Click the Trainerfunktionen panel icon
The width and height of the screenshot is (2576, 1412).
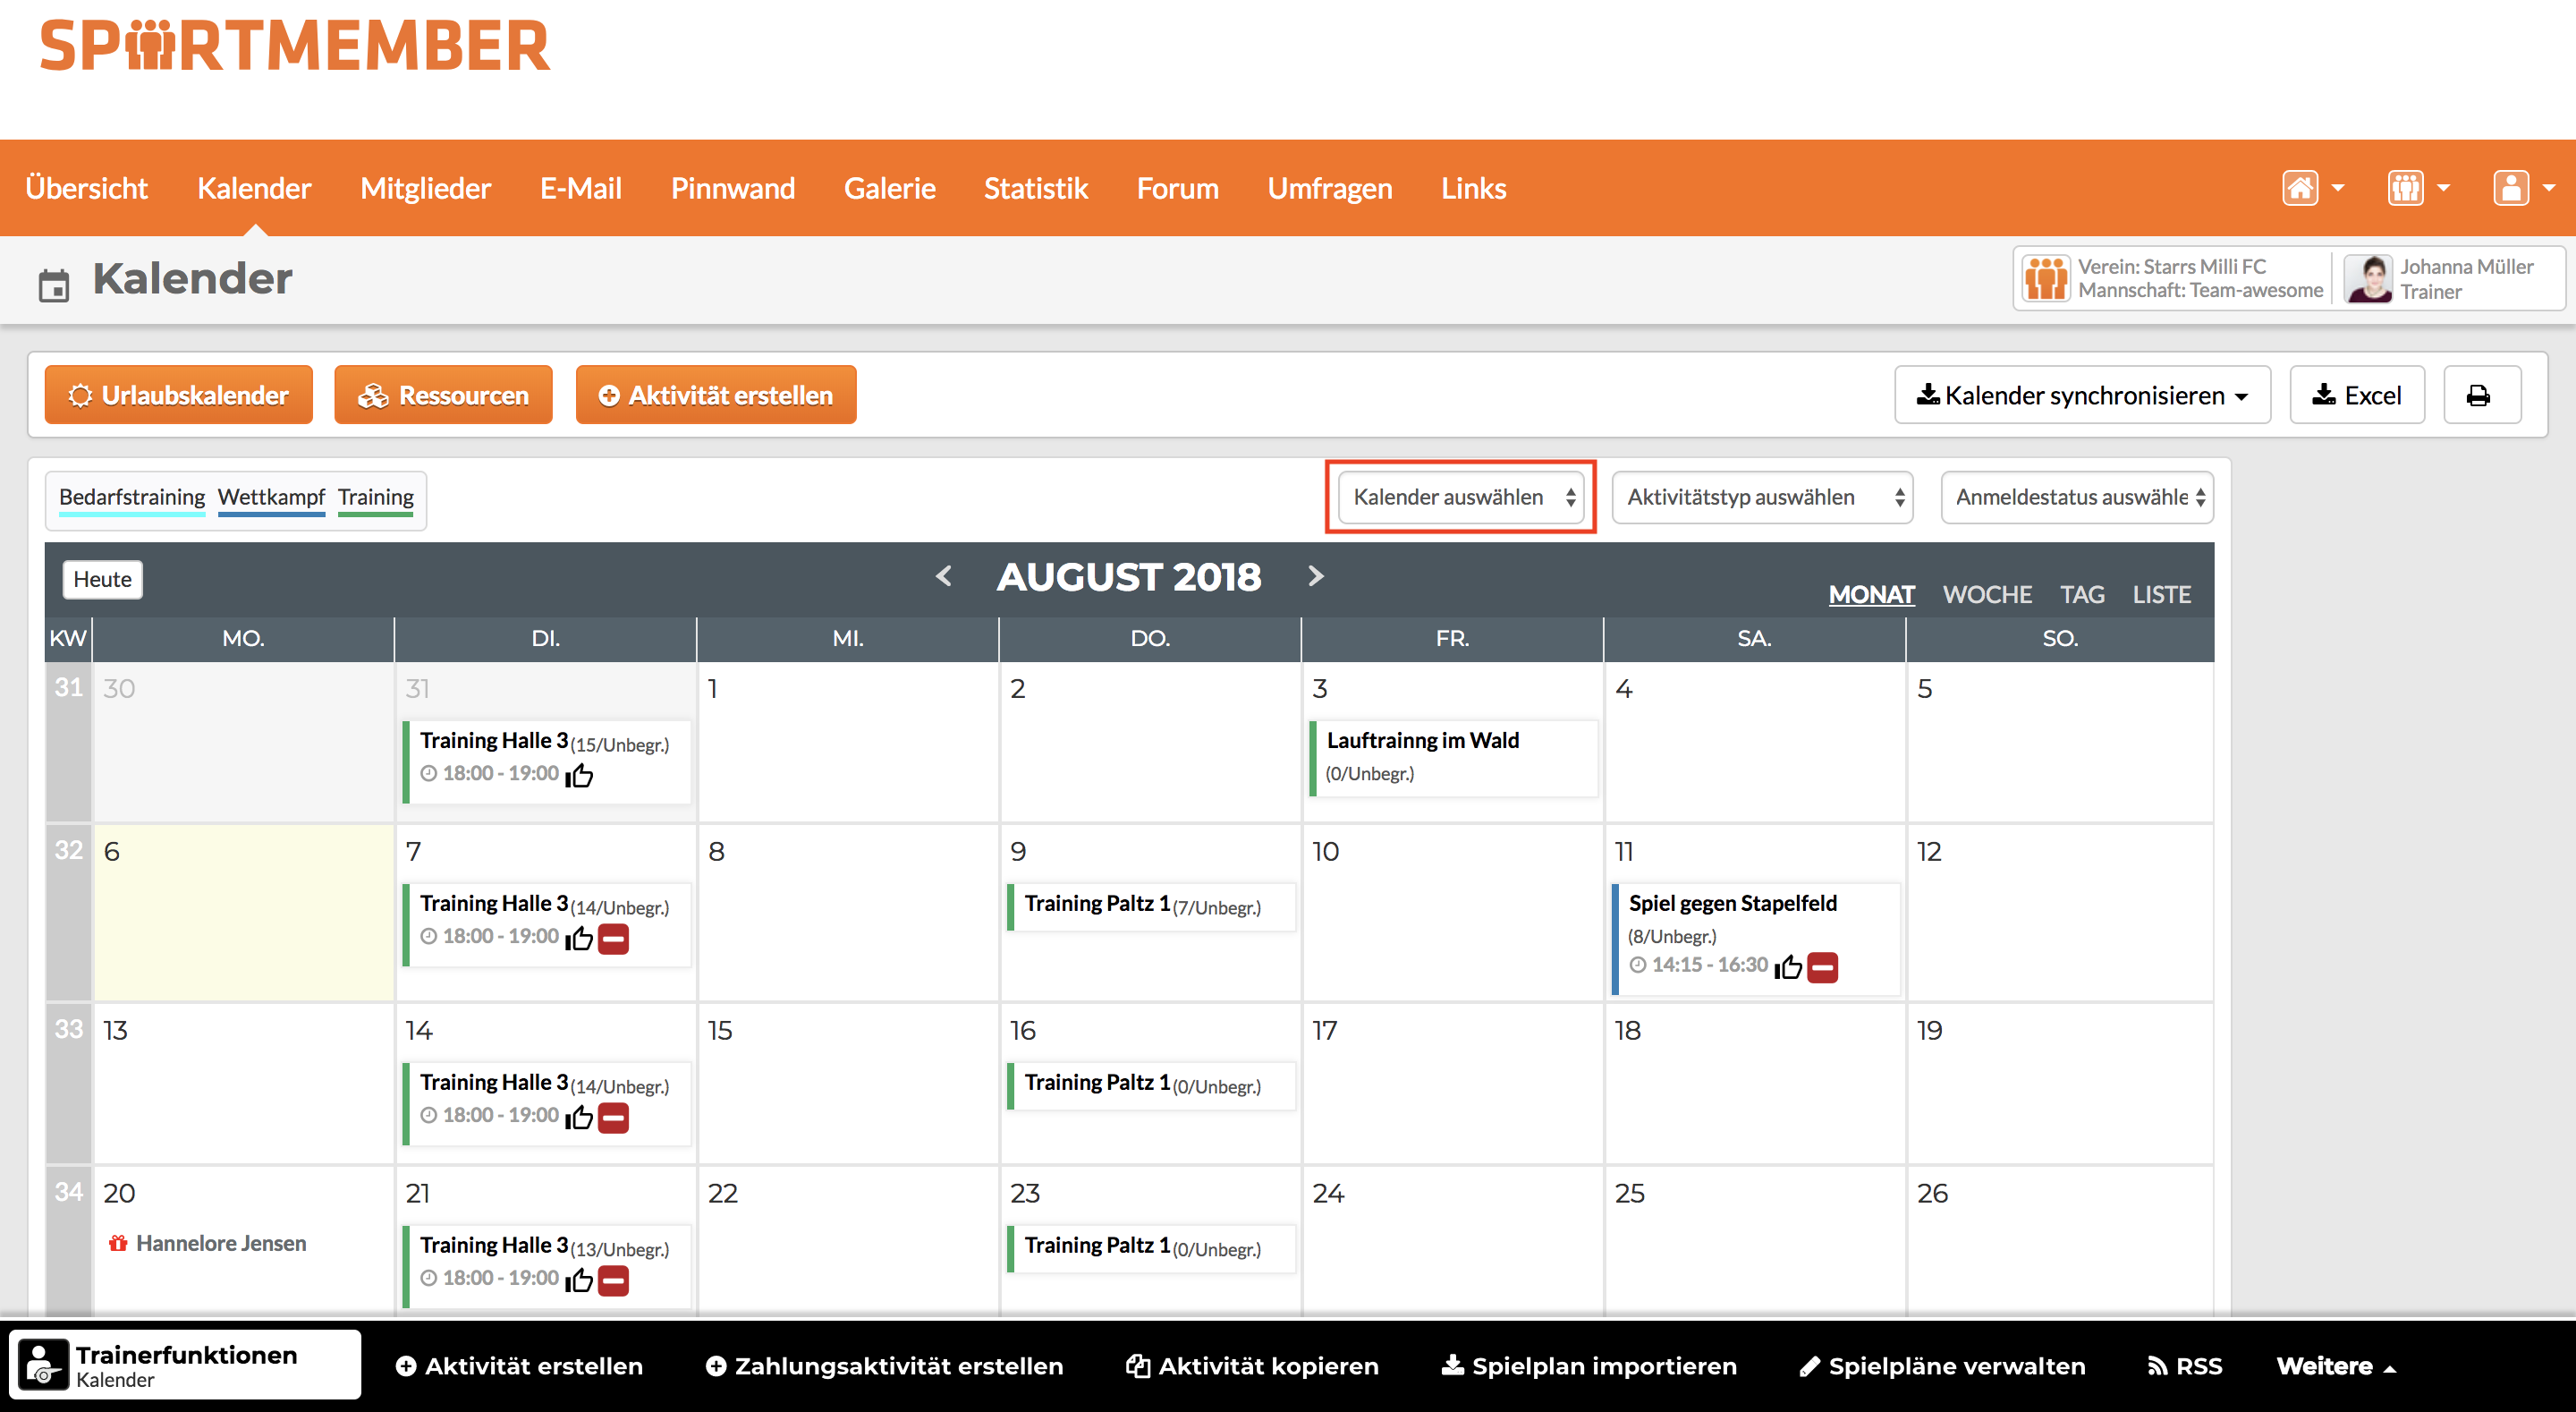(x=43, y=1365)
